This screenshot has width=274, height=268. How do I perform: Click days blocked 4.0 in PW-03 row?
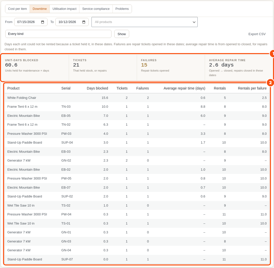[106, 134]
